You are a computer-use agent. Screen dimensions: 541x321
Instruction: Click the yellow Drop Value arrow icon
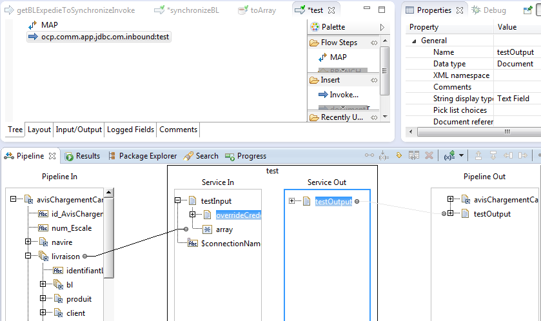coord(399,155)
